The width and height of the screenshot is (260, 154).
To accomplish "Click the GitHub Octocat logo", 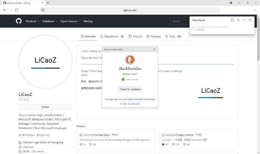I will (x=19, y=21).
